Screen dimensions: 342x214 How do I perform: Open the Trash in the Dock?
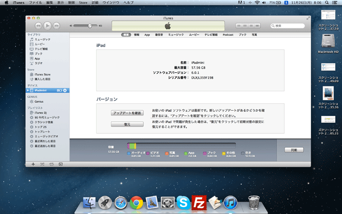coord(254,202)
